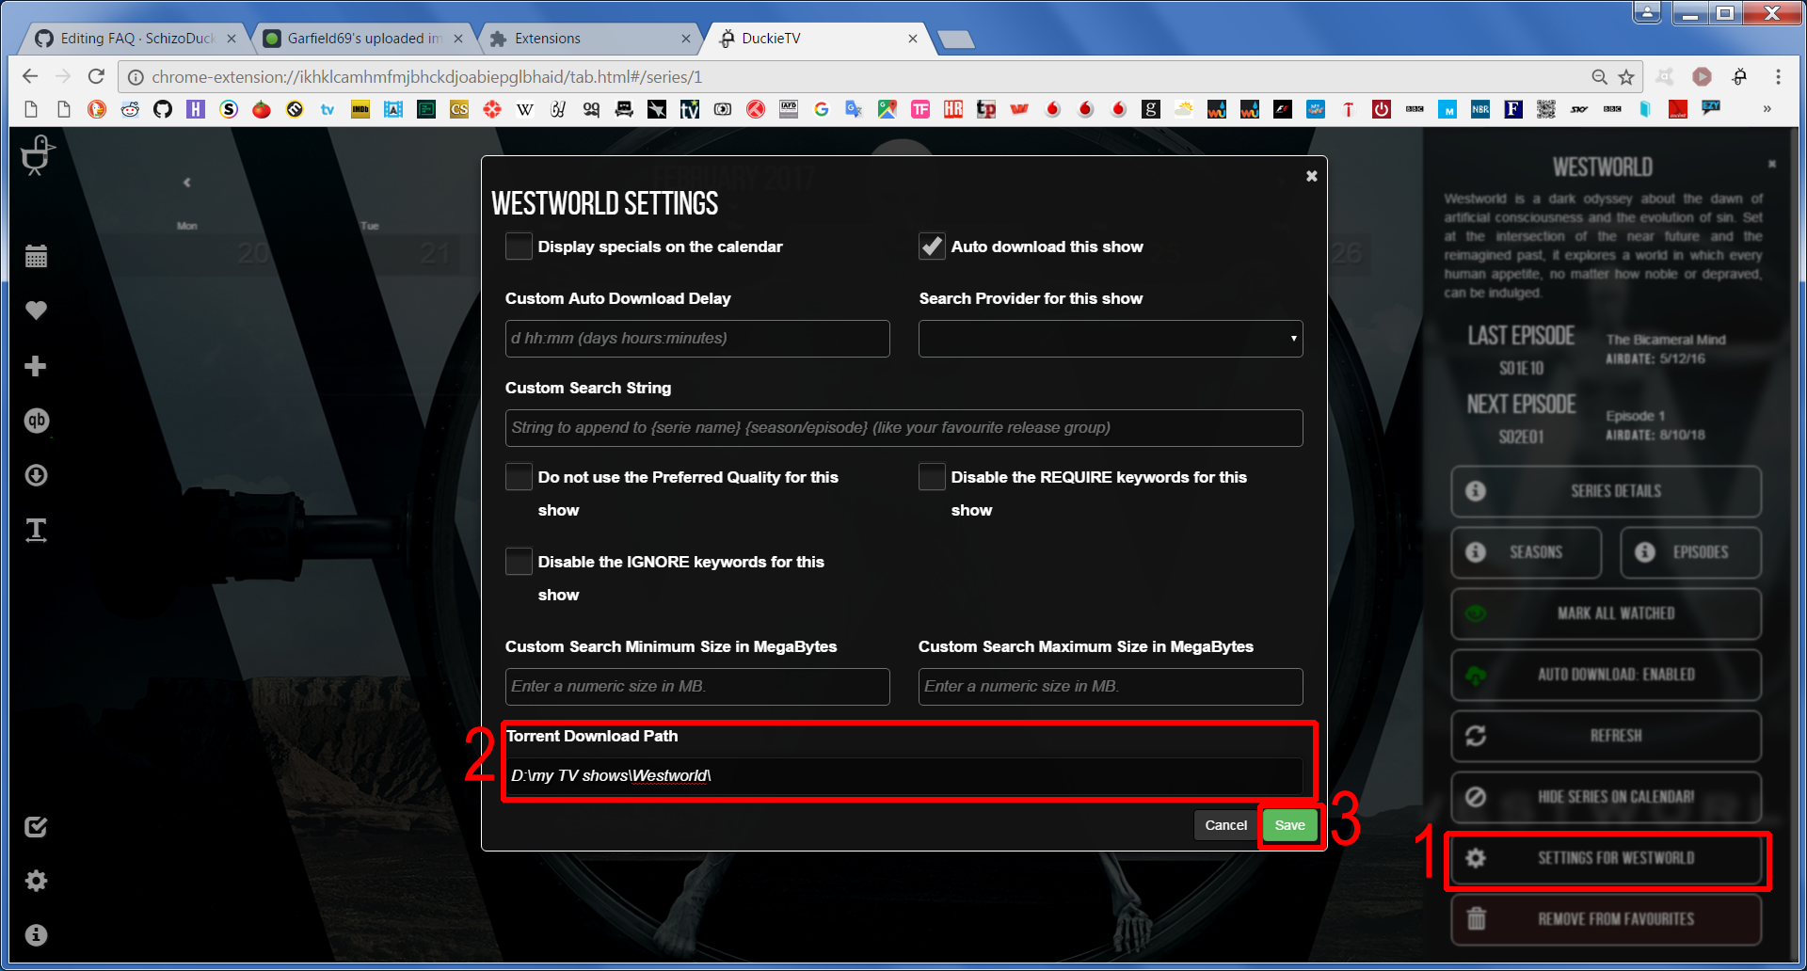Reload the page with refresh icon
The image size is (1807, 971).
tap(96, 76)
